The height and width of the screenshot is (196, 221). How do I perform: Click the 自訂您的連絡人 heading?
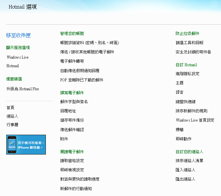point(189,152)
